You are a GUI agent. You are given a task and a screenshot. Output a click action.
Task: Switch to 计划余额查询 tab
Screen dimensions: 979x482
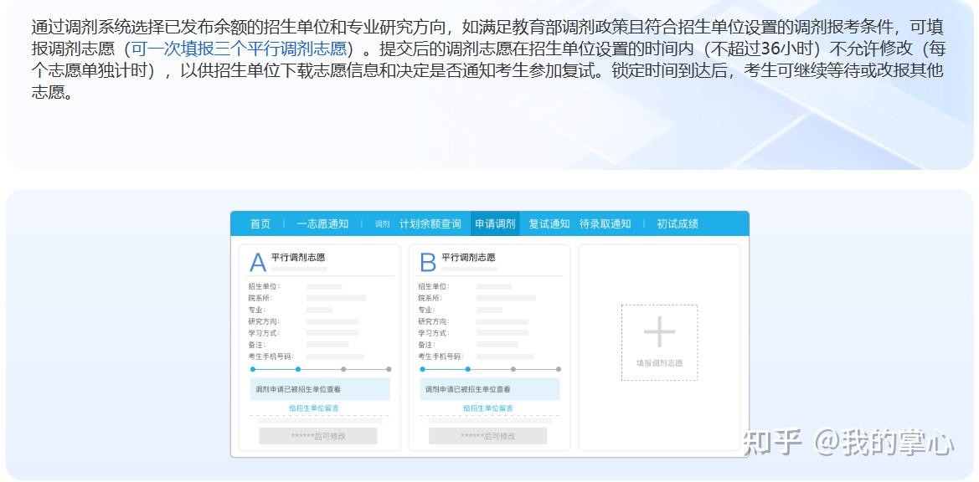click(430, 224)
